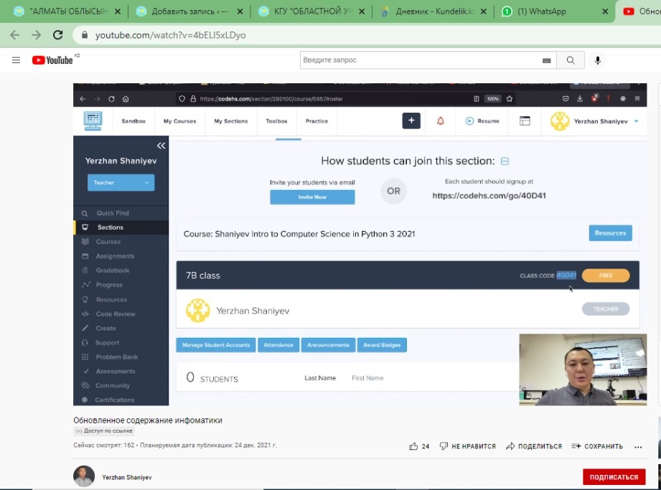
Task: Dislike the video via НЕ НРАВИТСЯ
Action: [x=467, y=446]
